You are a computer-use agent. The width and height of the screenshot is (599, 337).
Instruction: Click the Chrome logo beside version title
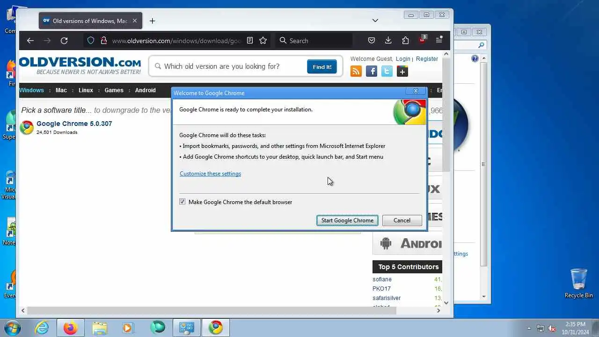point(27,127)
